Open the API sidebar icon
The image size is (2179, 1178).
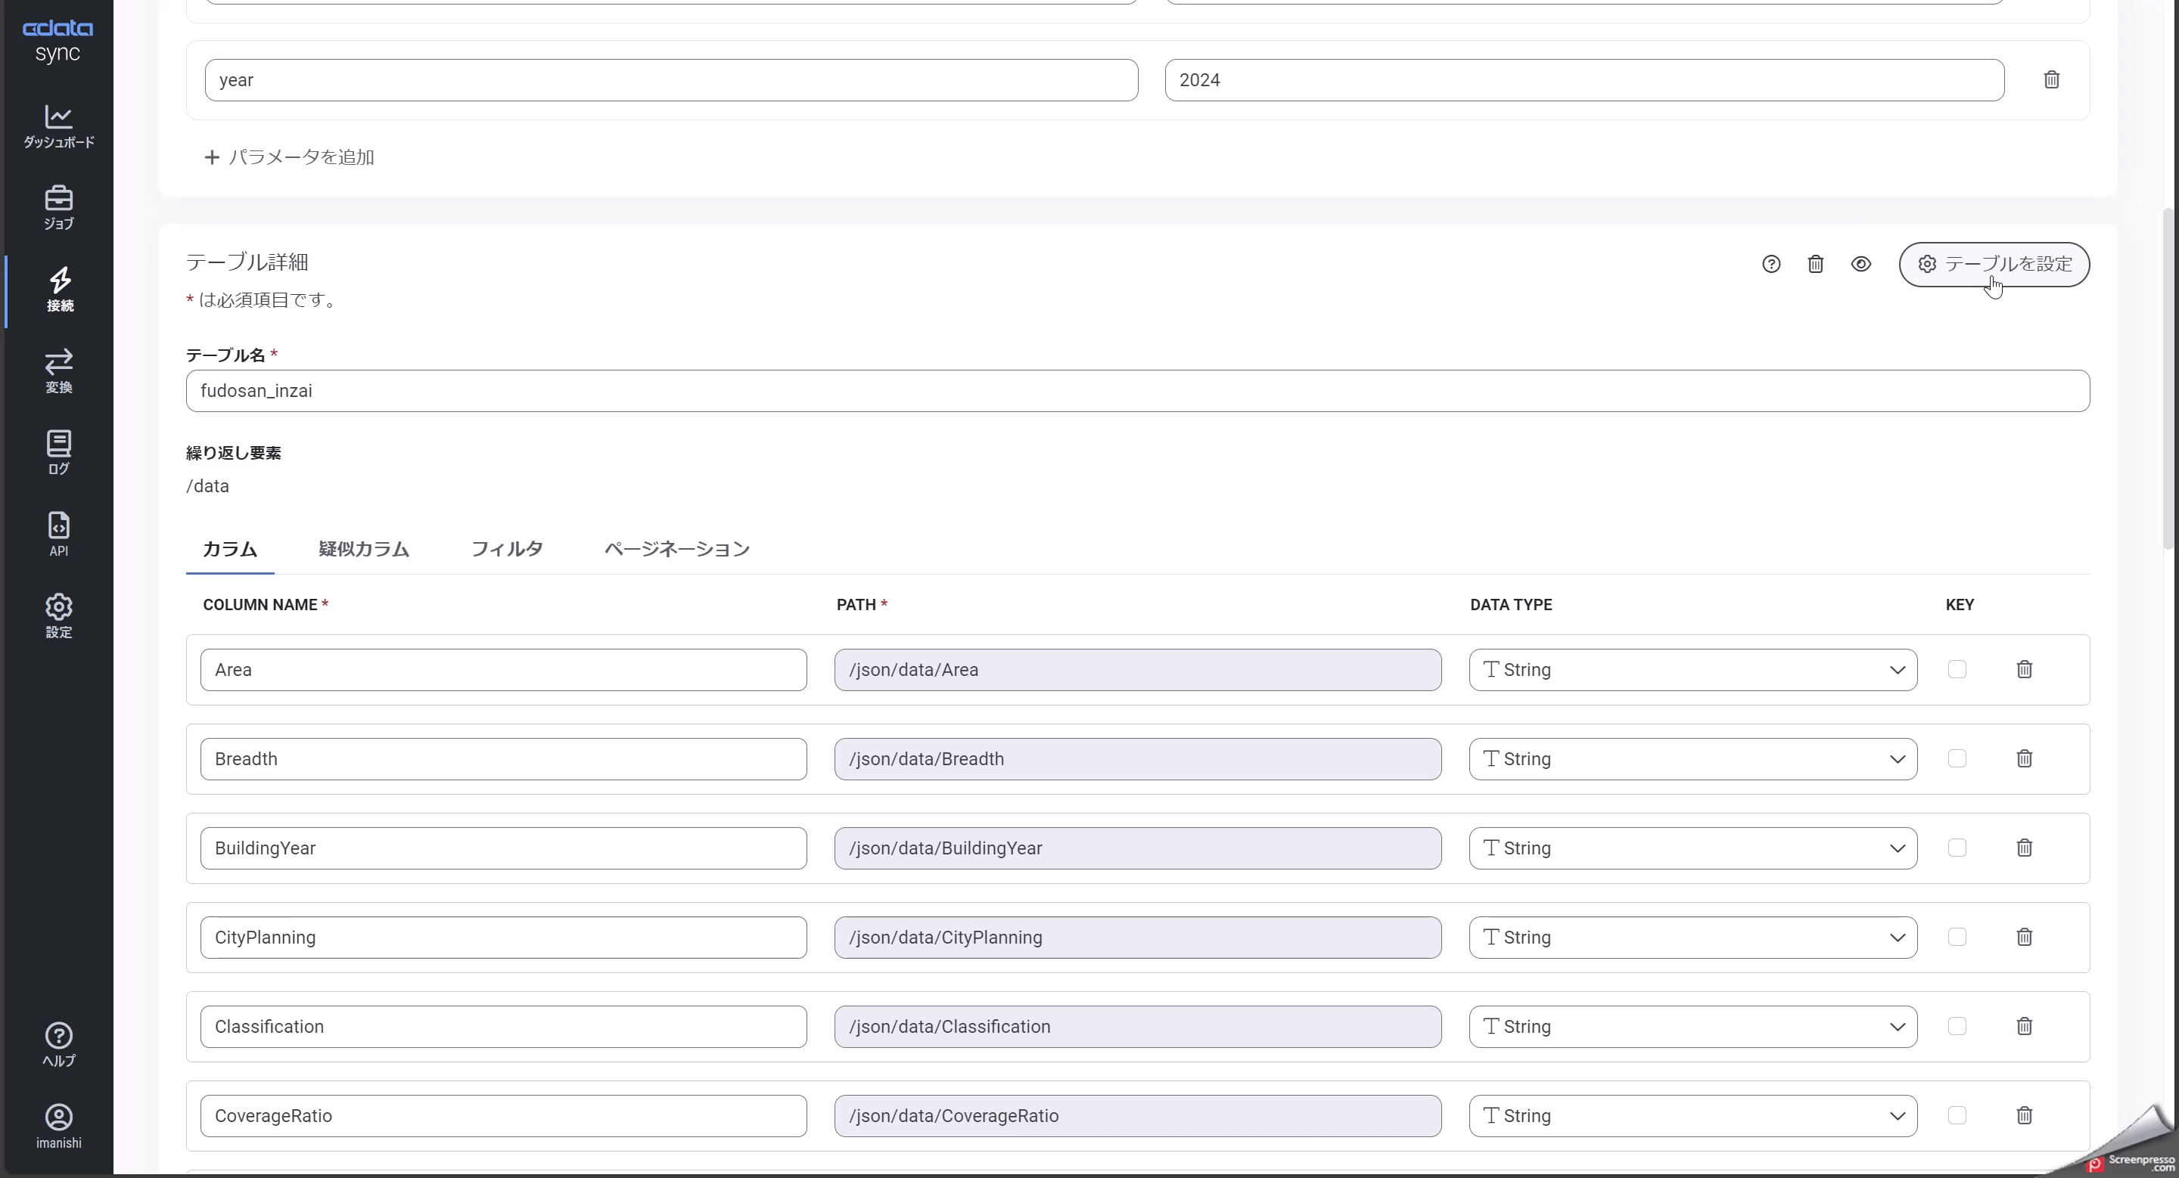(x=58, y=534)
